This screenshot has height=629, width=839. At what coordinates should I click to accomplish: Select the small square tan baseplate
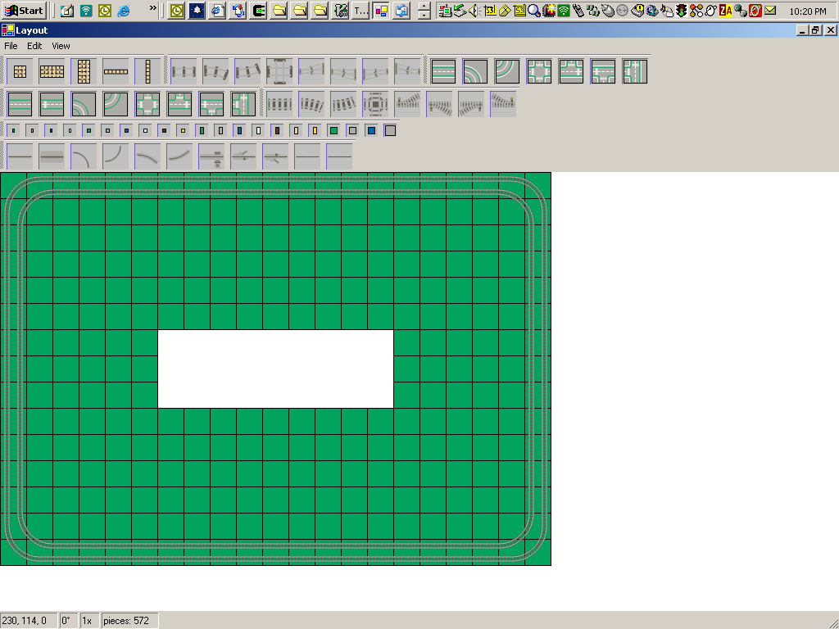pyautogui.click(x=19, y=71)
